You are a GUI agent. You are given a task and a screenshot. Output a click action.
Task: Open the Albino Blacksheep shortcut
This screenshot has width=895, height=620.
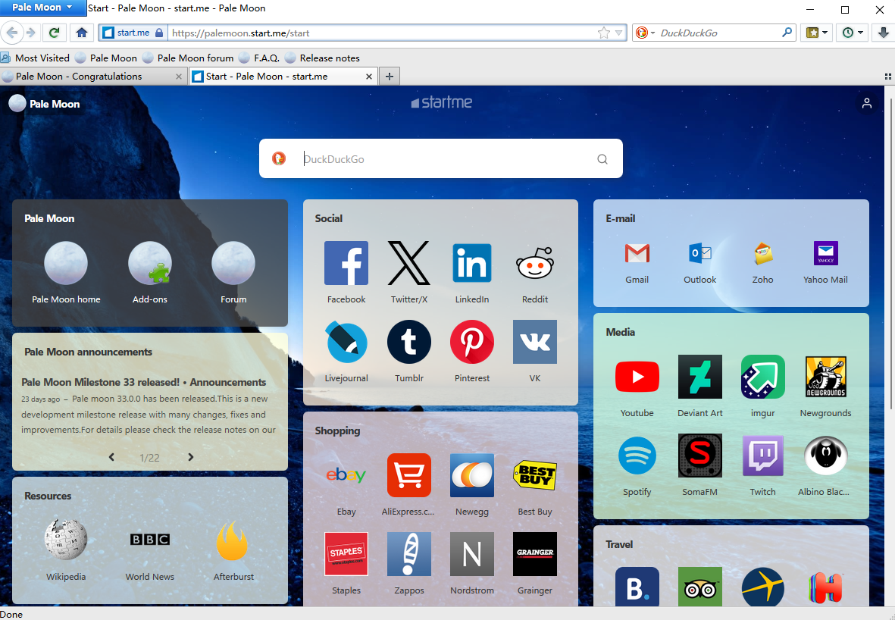click(x=825, y=456)
